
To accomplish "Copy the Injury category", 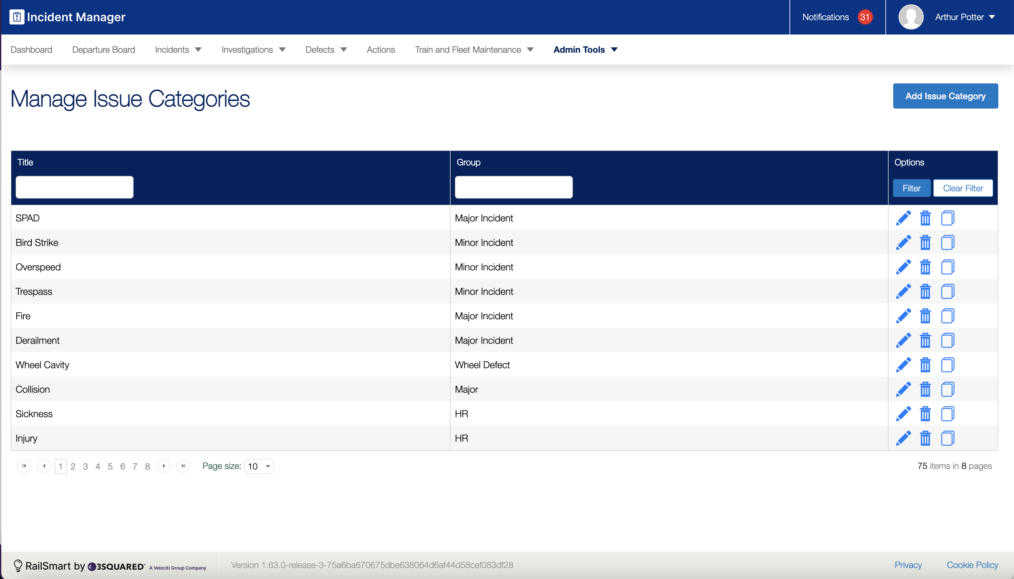I will (947, 438).
